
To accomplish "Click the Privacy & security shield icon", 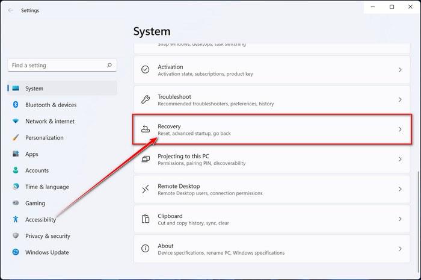I will tap(16, 236).
